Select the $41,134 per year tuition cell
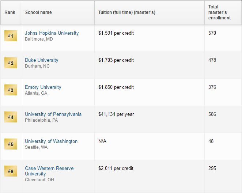 [116, 114]
